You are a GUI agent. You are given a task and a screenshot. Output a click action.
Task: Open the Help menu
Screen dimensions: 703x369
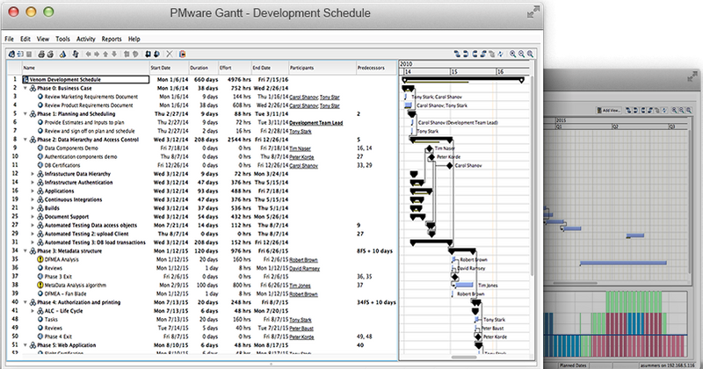click(134, 39)
